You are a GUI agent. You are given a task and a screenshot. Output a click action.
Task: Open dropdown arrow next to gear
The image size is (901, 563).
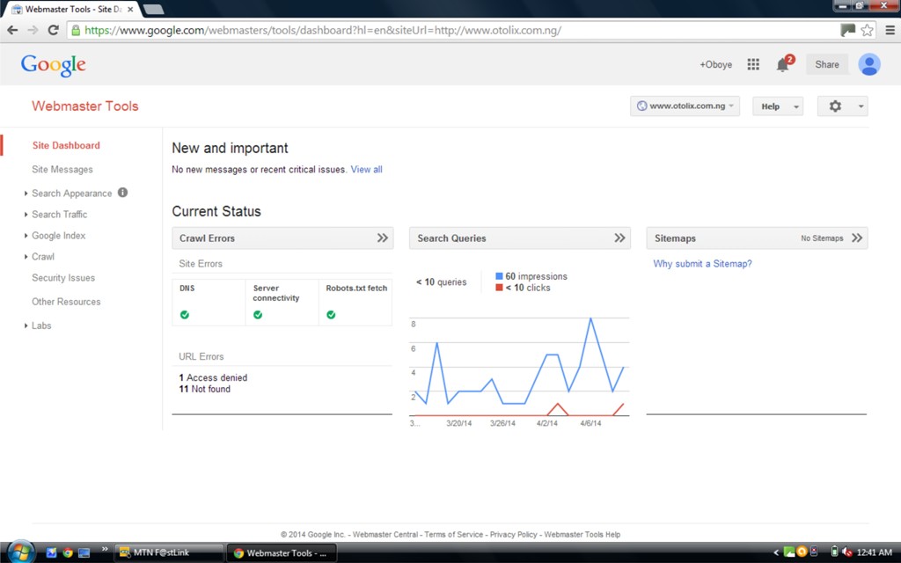point(861,106)
